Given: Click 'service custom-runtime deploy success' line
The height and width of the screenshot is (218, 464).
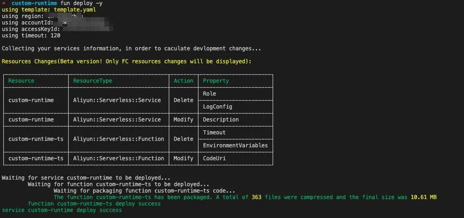Looking at the screenshot, I should click(x=62, y=210).
